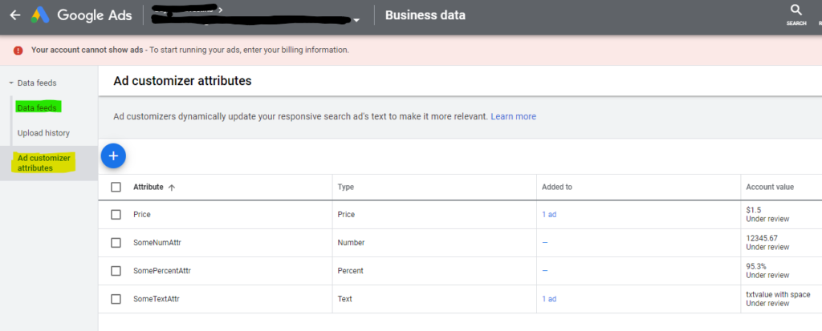Collapse the Data feeds section arrow
The width and height of the screenshot is (822, 331).
(x=11, y=83)
